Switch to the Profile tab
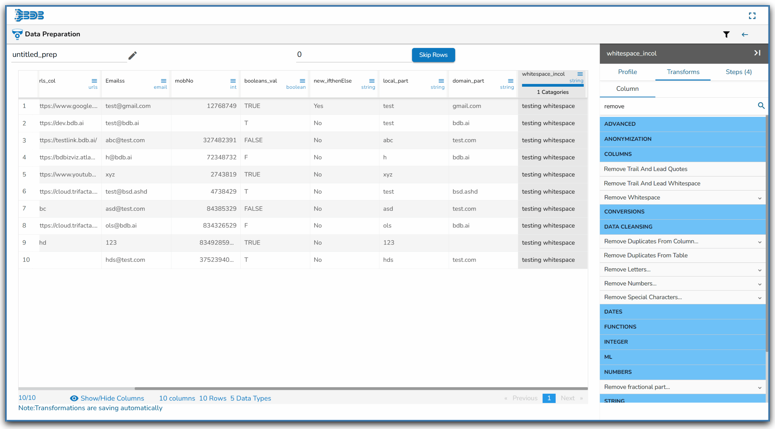 [627, 72]
